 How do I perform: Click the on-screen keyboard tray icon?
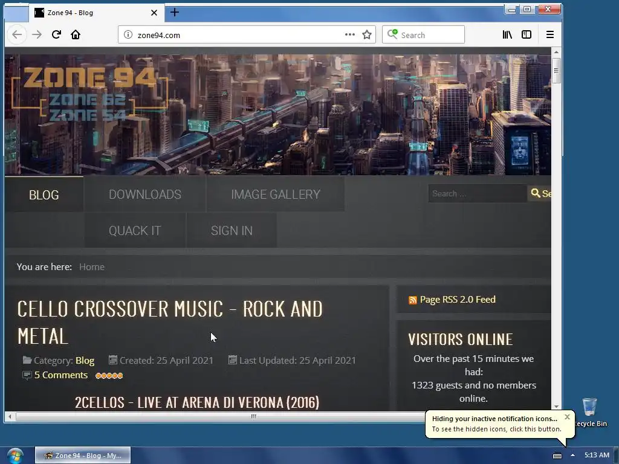(557, 456)
